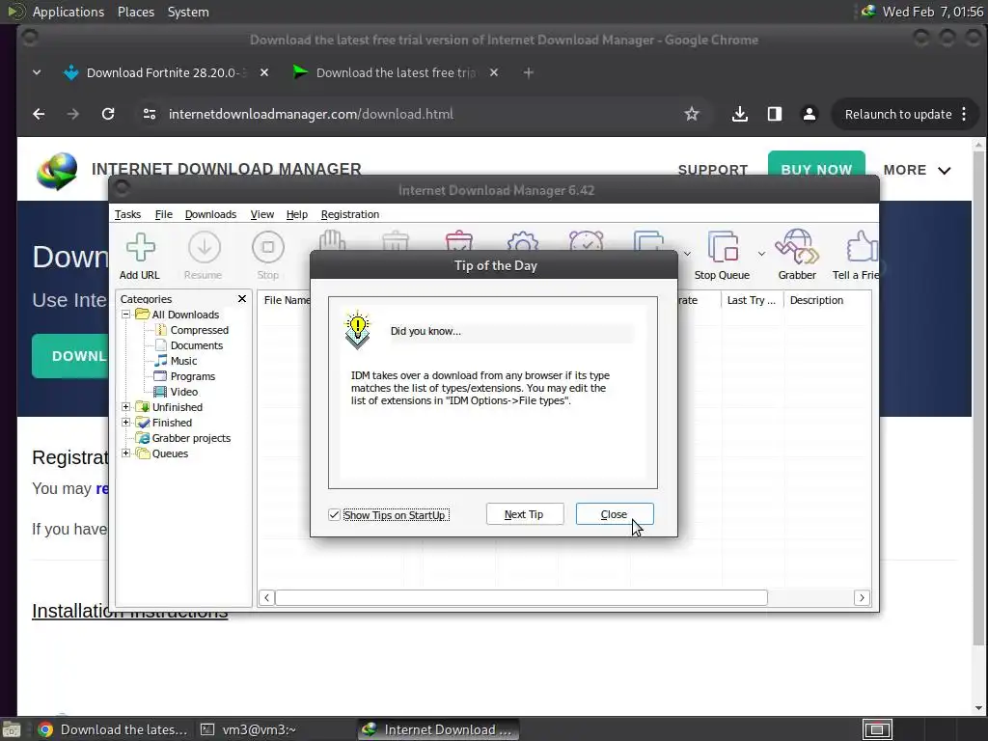Click the Next Tip button

click(x=524, y=514)
